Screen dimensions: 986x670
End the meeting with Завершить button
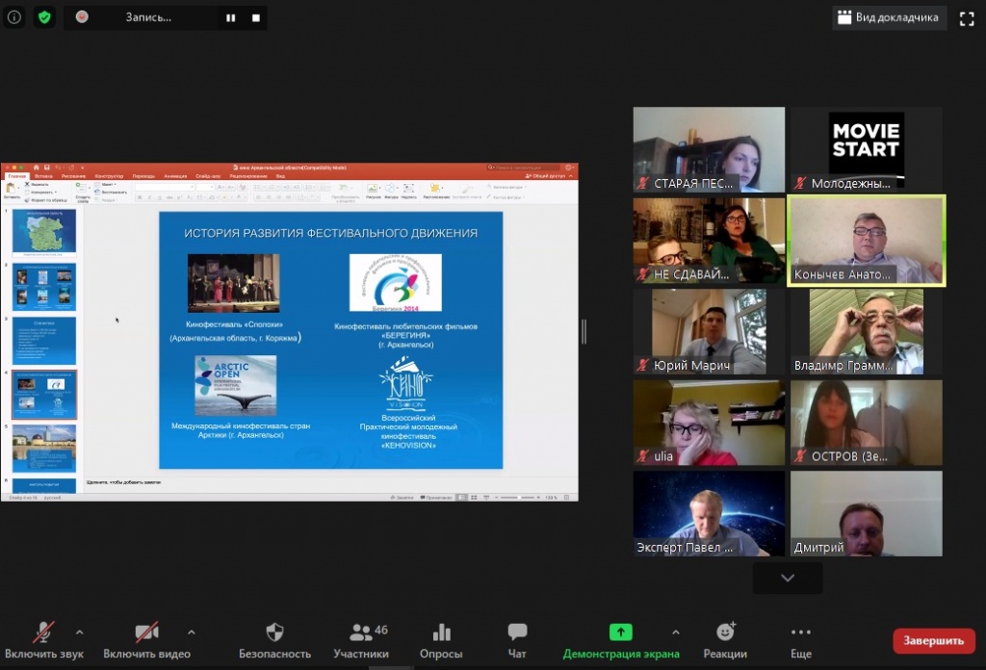pyautogui.click(x=933, y=640)
